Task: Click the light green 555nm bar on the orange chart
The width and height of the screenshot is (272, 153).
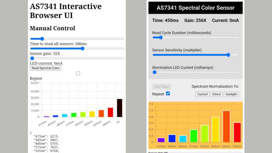Action: [204, 134]
